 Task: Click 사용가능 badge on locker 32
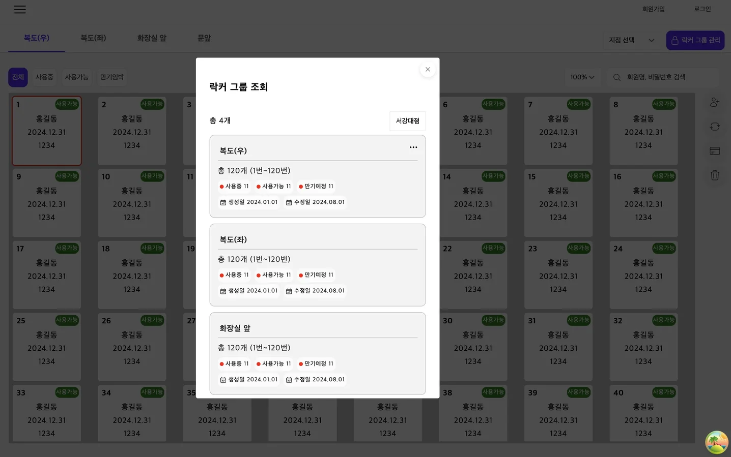tap(664, 320)
